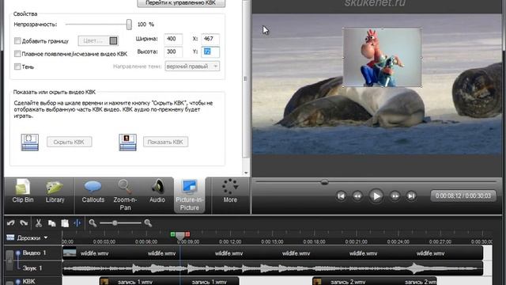Click the 'Показать КВК' button
This screenshot has height=285, width=506.
click(165, 142)
